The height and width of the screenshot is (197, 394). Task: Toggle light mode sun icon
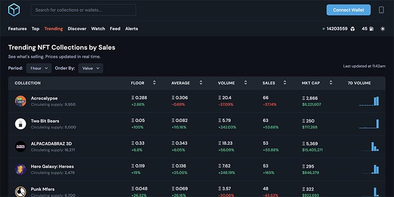(x=383, y=29)
